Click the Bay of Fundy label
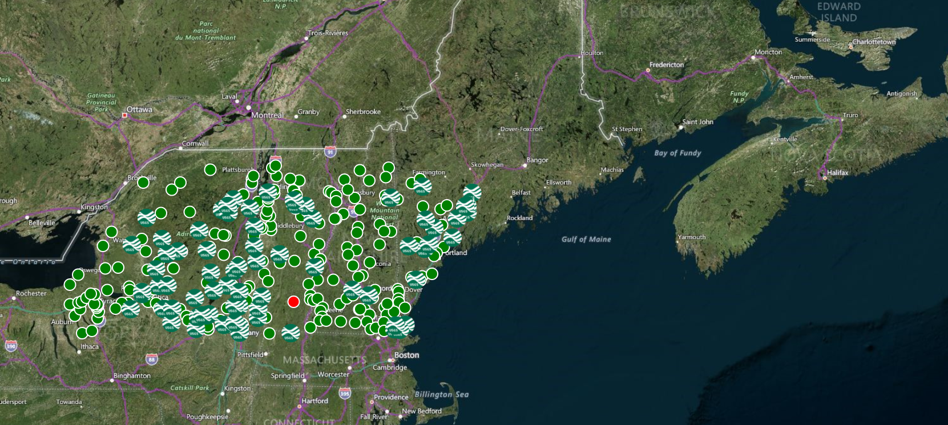Viewport: 948px width, 425px height. pos(677,153)
